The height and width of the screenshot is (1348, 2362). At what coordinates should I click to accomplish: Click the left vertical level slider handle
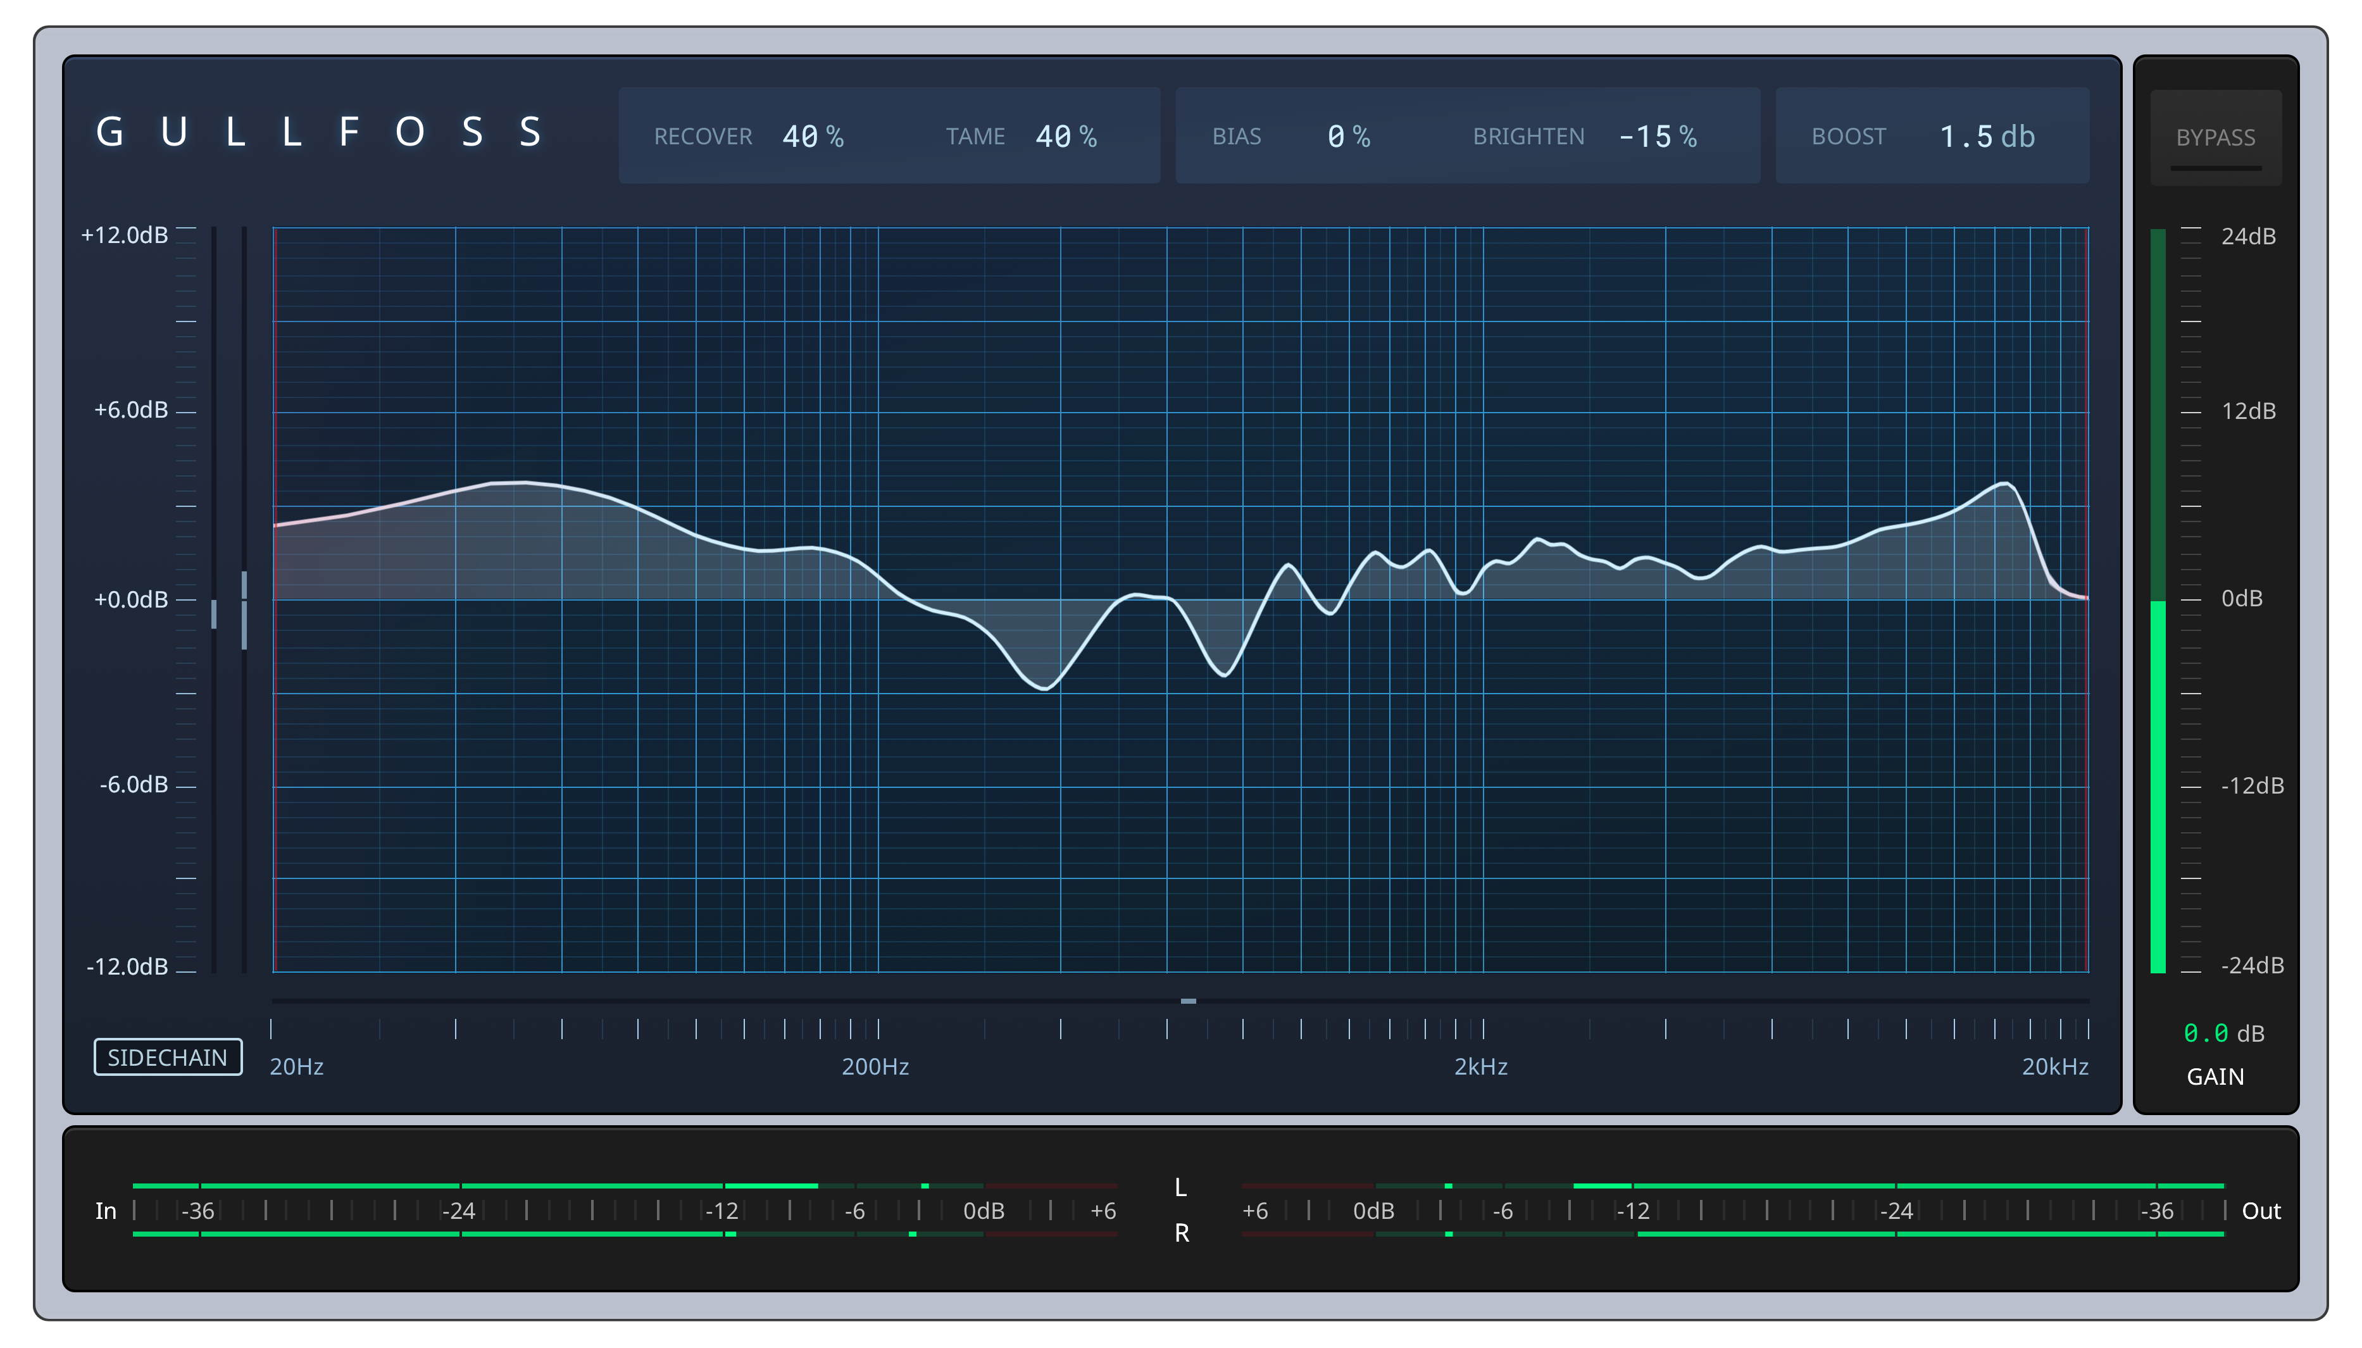(214, 614)
